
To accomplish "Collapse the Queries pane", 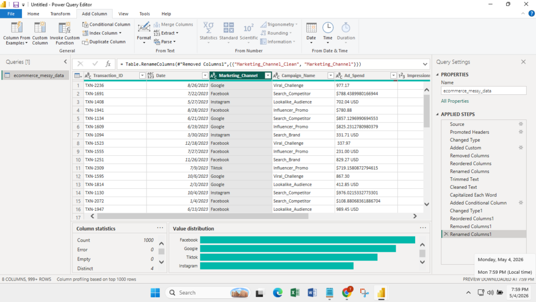I will point(65,62).
